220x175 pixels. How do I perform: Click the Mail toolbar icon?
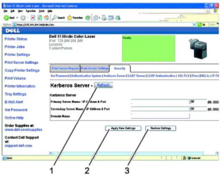[96, 18]
